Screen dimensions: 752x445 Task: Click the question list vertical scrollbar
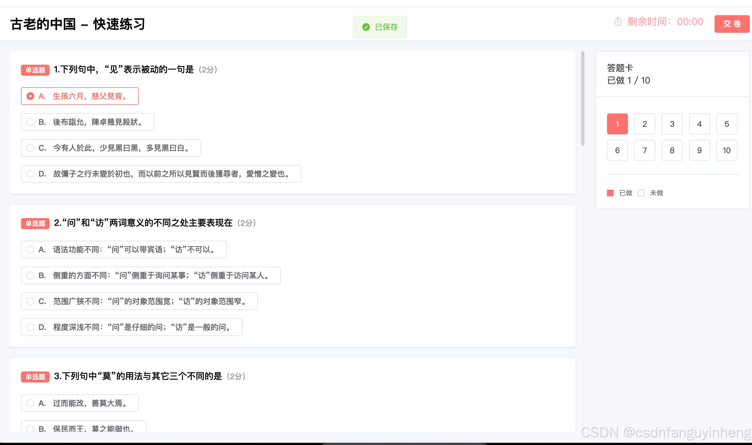[582, 99]
